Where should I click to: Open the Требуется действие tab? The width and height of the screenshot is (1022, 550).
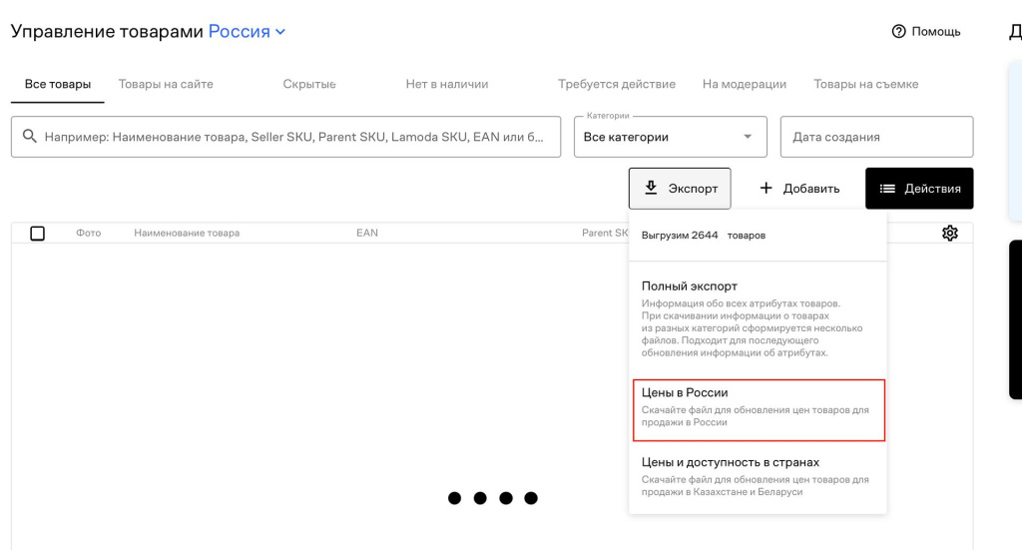617,84
